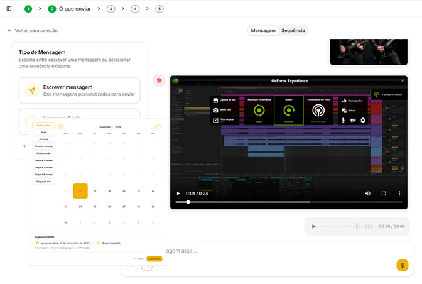This screenshot has height=284, width=422.
Task: Pick day 23 in the calendar
Action: 66,207
